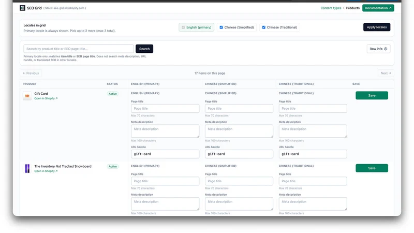The image size is (414, 233).
Task: Click 'The Inventory Not Tracked Snowboard' title
Action: coord(63,166)
